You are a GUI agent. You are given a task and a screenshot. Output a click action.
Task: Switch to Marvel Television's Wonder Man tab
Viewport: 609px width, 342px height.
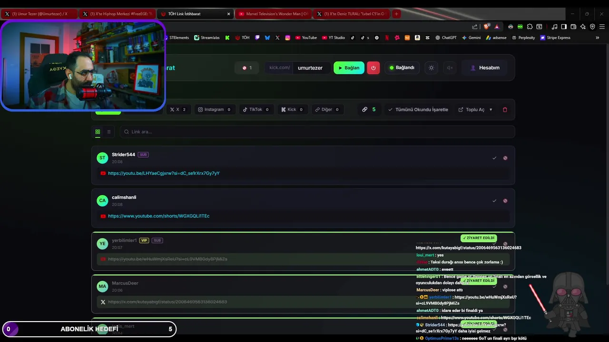coord(273,14)
